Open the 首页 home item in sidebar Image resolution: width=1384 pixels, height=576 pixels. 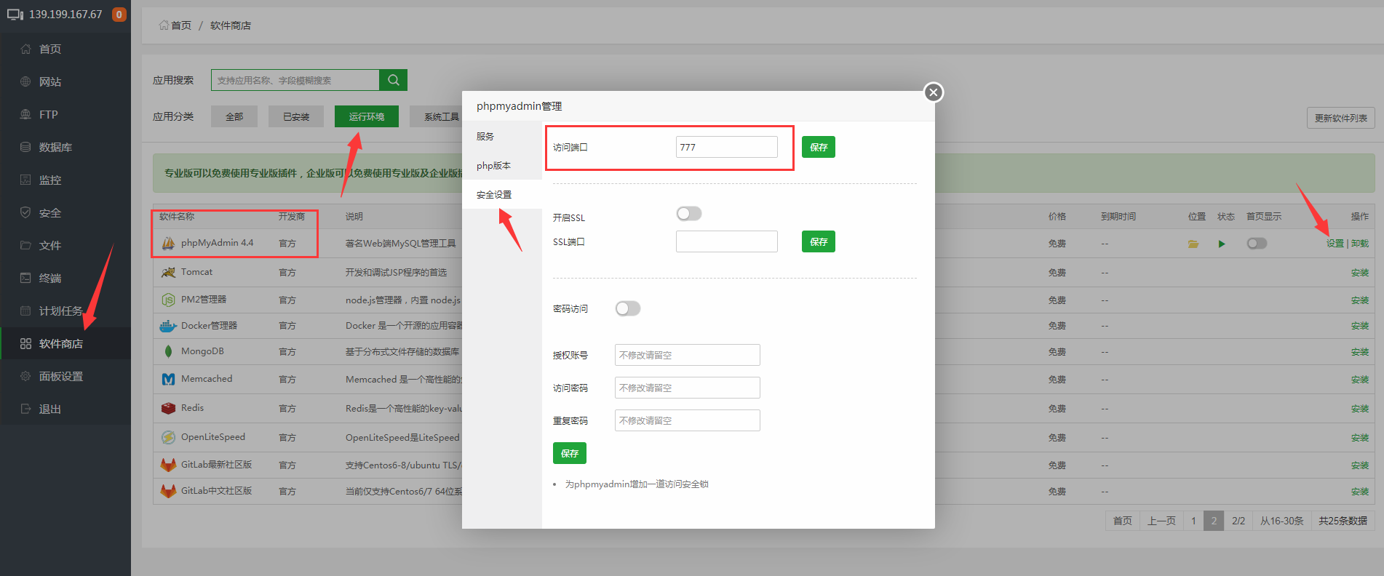click(x=65, y=49)
